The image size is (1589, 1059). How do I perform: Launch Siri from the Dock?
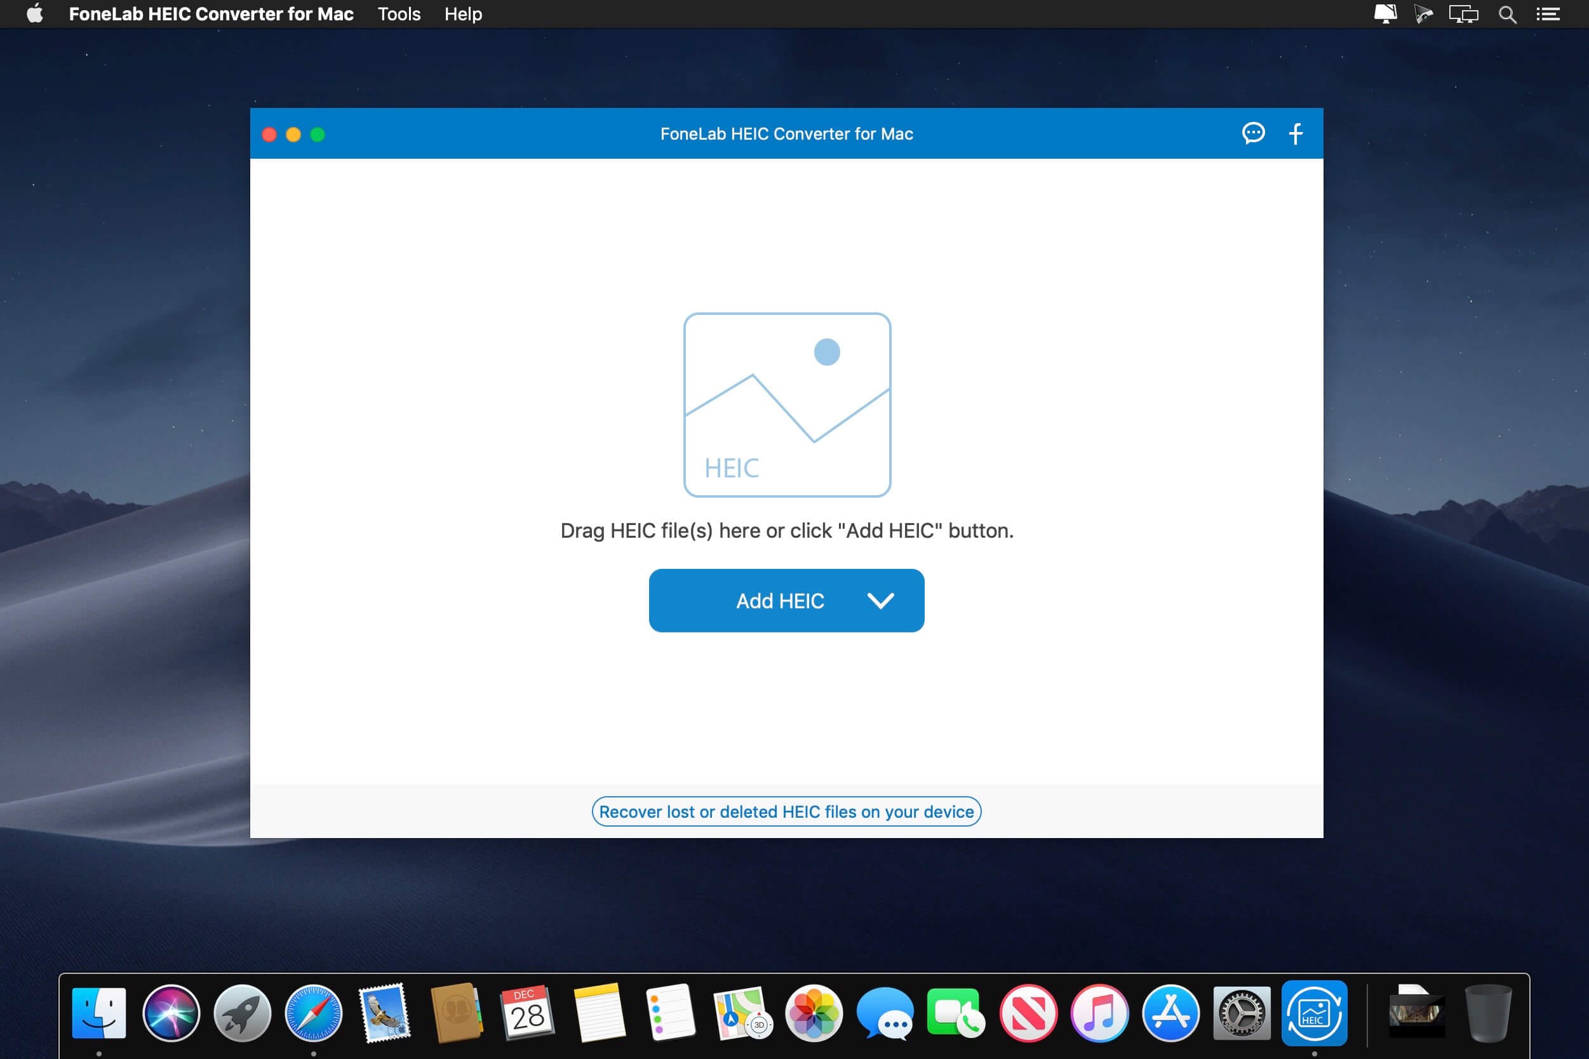171,1013
